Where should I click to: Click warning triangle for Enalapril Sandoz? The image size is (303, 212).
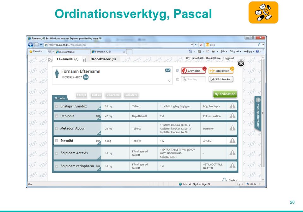pos(232,106)
